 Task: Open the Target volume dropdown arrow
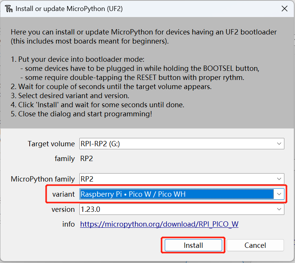click(279, 144)
